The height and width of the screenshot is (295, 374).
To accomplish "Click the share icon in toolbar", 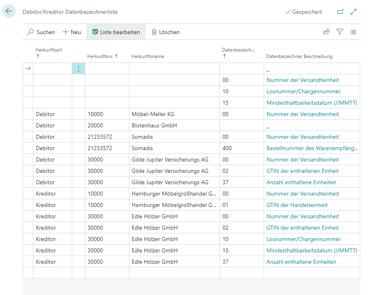I will pos(327,32).
